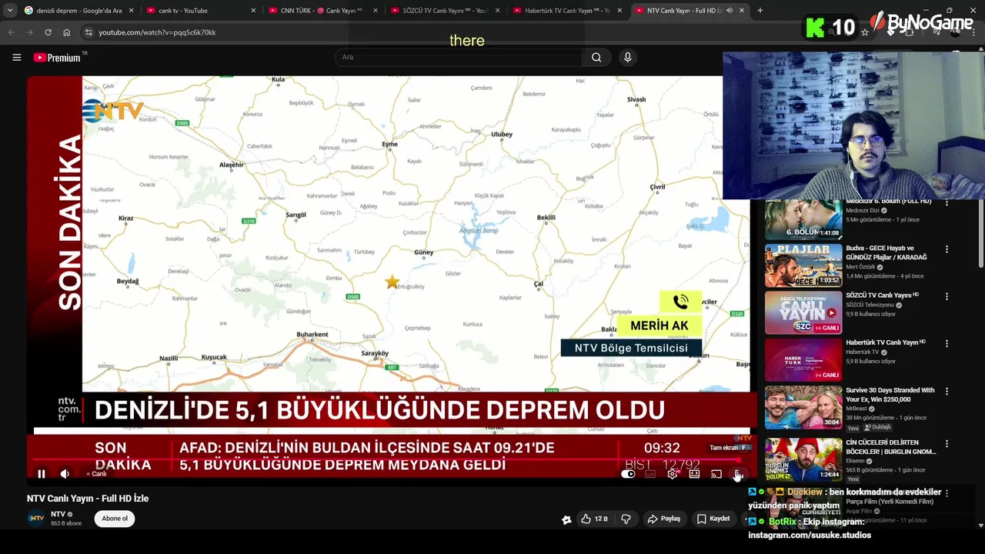Viewport: 985px width, 554px height.
Task: View site information icon in address bar
Action: click(x=88, y=32)
